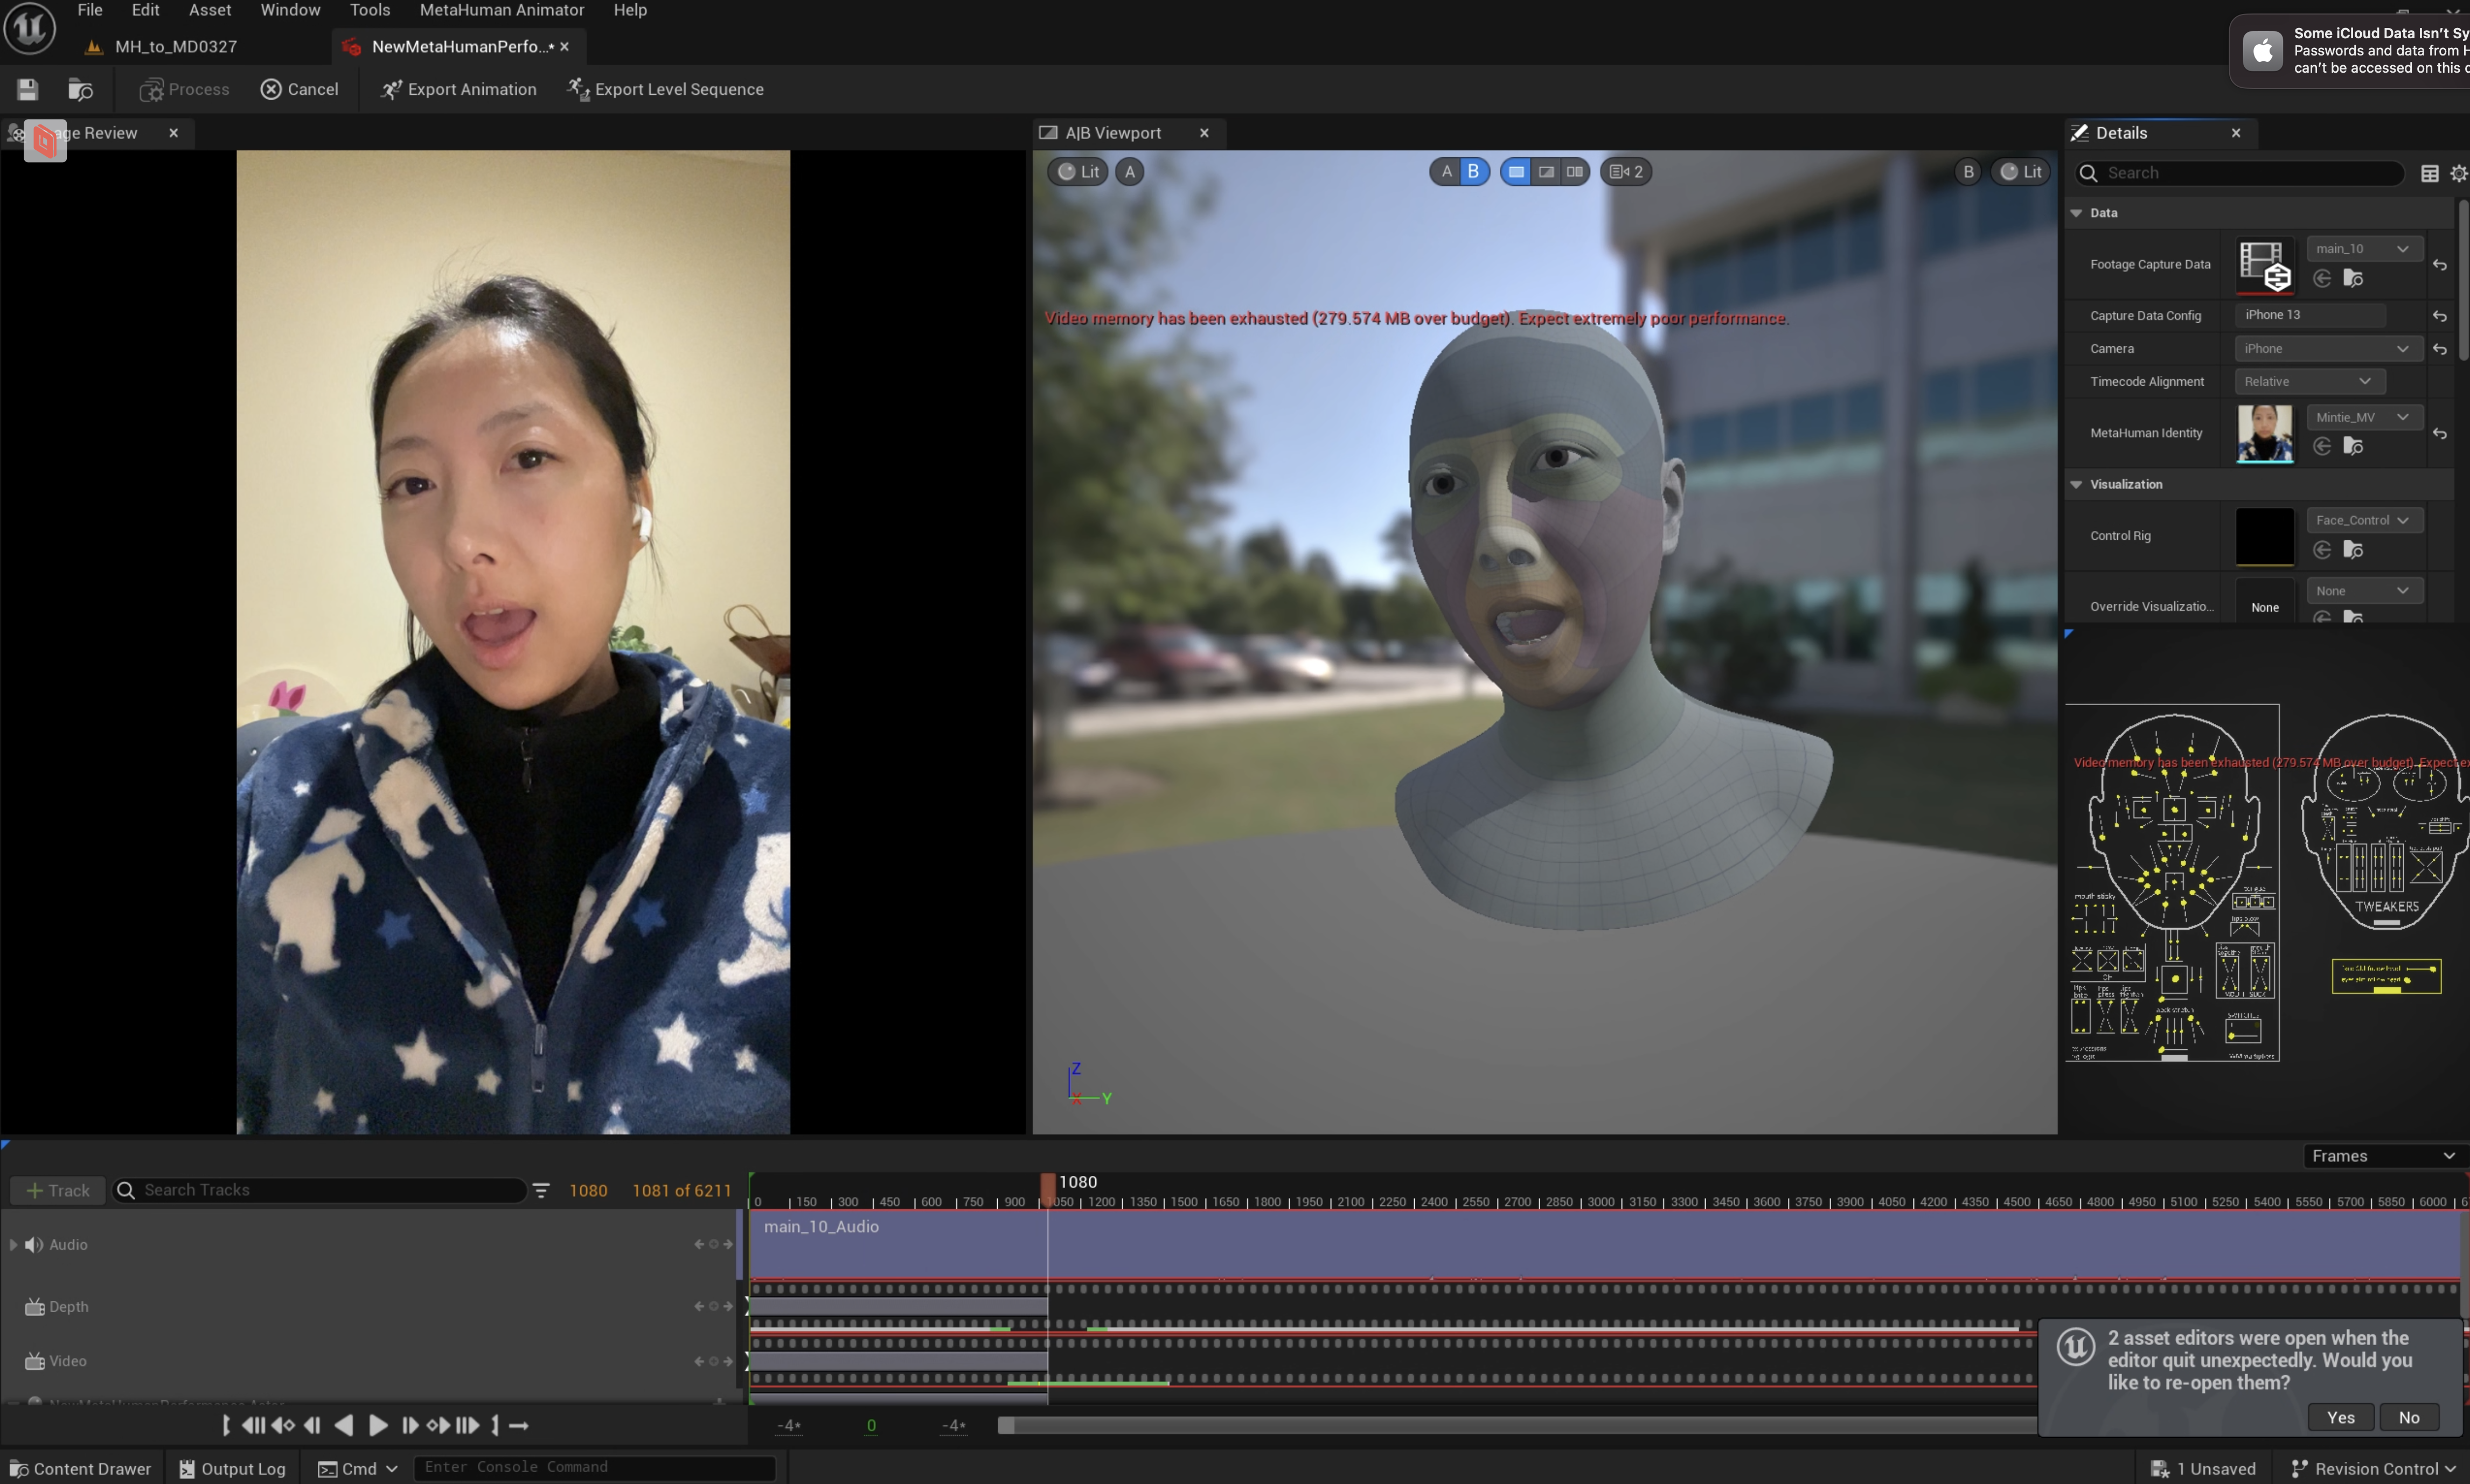The image size is (2470, 1484).
Task: Browse to Control Rig asset in Content Browser
Action: (2353, 550)
